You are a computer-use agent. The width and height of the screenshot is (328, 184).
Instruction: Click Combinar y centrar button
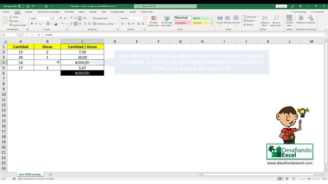pos(104,24)
